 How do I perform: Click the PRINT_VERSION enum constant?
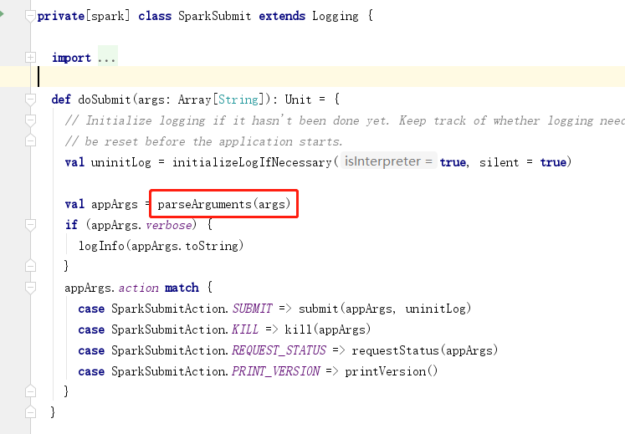(276, 371)
